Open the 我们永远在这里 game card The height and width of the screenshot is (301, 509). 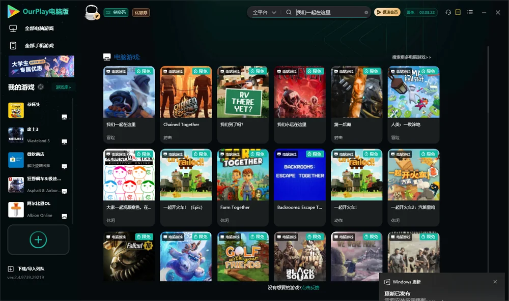tap(300, 104)
